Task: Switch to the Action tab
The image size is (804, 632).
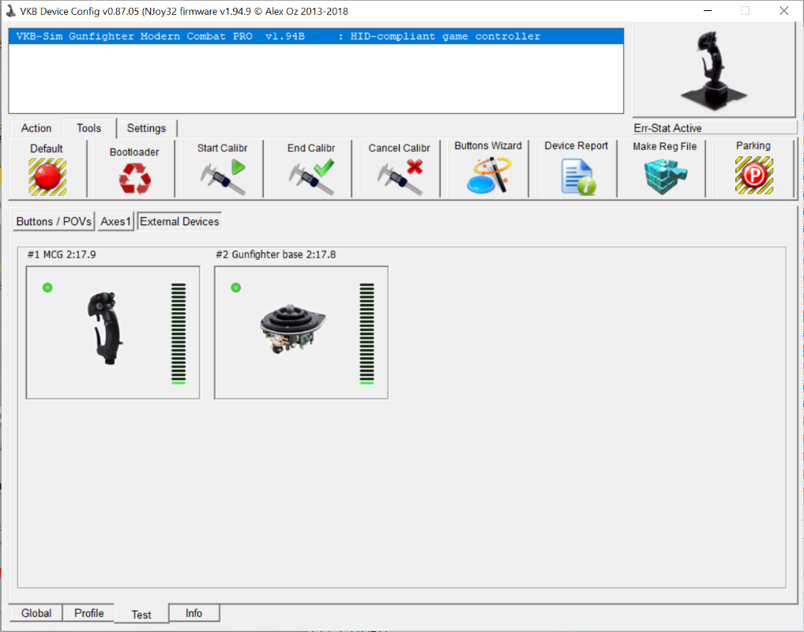Action: click(36, 128)
